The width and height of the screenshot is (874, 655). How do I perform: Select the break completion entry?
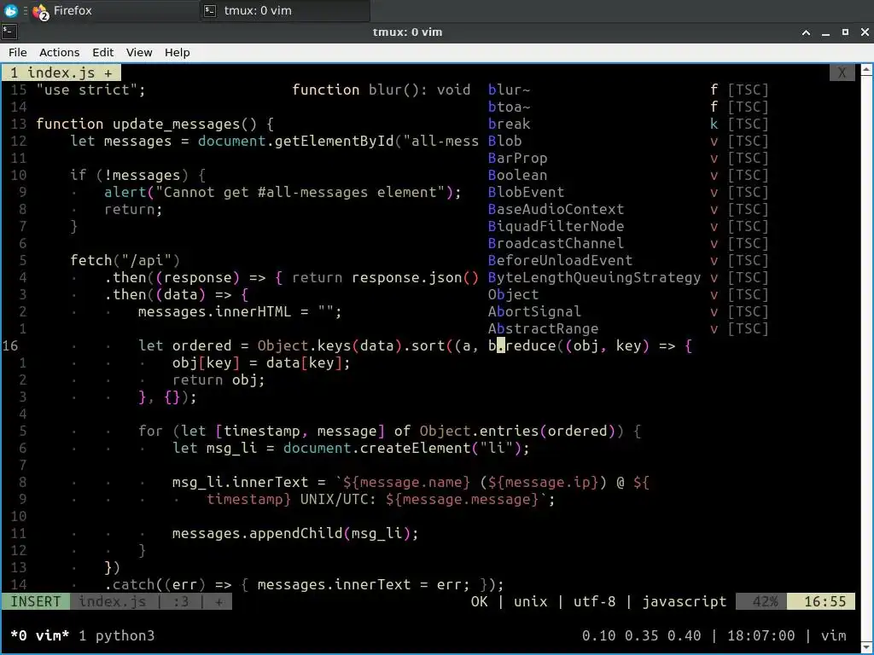click(x=627, y=124)
